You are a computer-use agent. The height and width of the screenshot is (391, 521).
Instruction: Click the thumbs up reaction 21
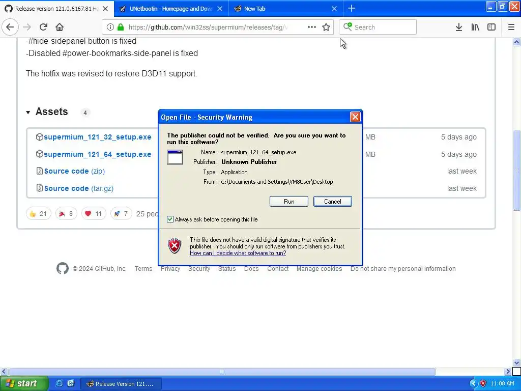coord(39,213)
